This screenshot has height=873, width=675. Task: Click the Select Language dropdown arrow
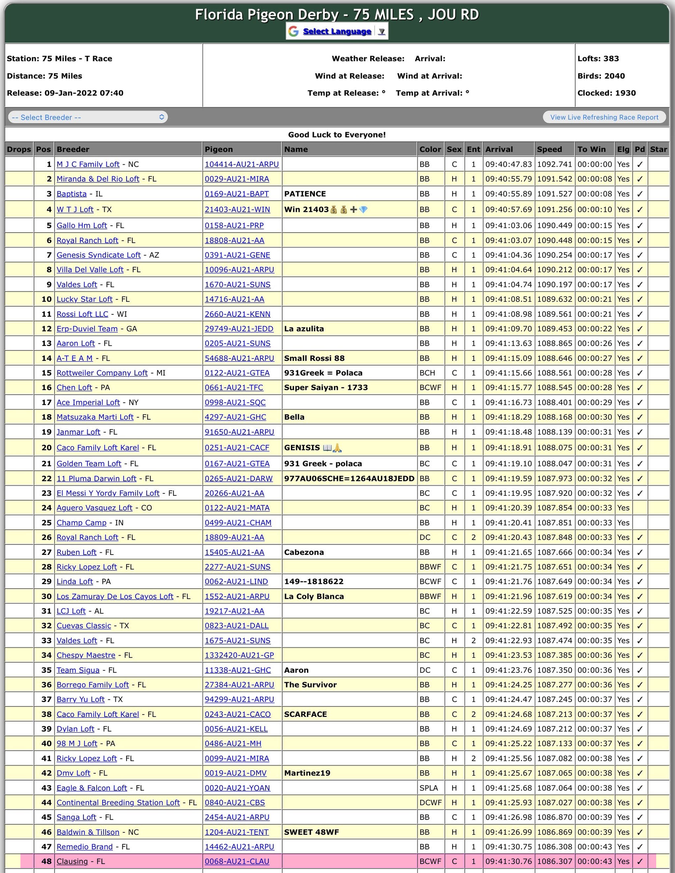pyautogui.click(x=382, y=32)
